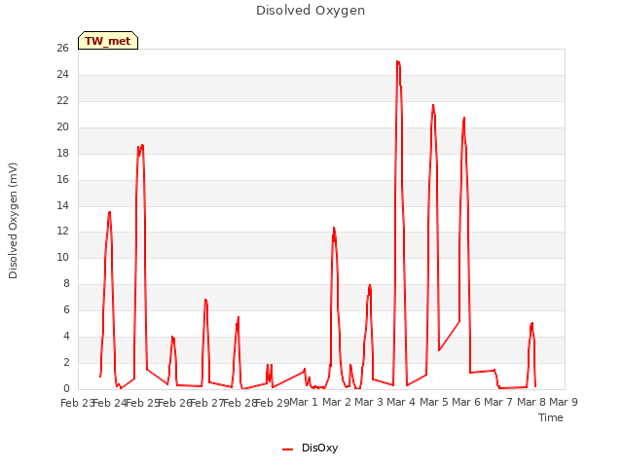Click the Mar 1 x-axis tick label
This screenshot has height=467, width=623.
tap(304, 402)
